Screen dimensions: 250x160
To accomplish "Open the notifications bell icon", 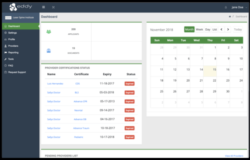I will click(226, 7).
